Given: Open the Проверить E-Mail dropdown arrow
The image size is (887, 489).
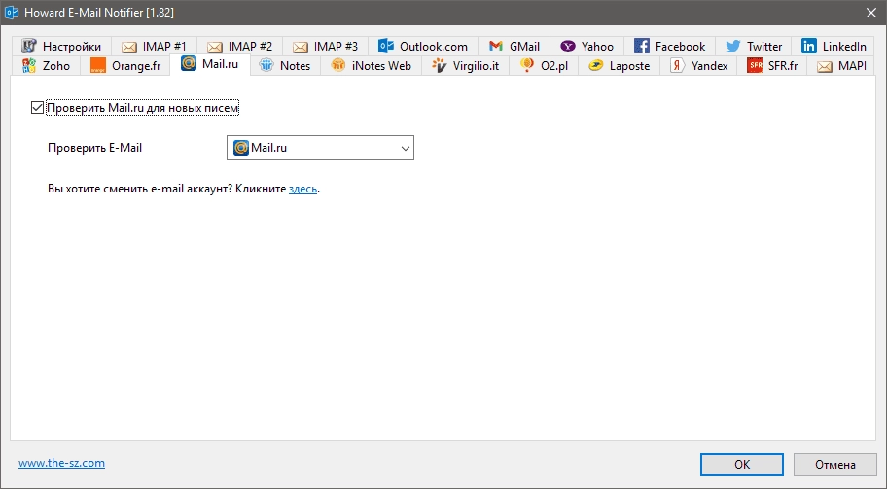Looking at the screenshot, I should tap(405, 148).
